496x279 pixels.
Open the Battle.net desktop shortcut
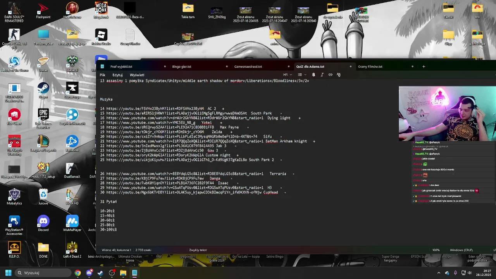click(x=72, y=144)
